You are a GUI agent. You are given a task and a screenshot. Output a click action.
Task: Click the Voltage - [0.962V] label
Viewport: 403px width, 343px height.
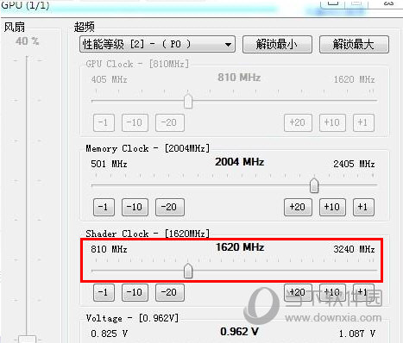point(132,318)
